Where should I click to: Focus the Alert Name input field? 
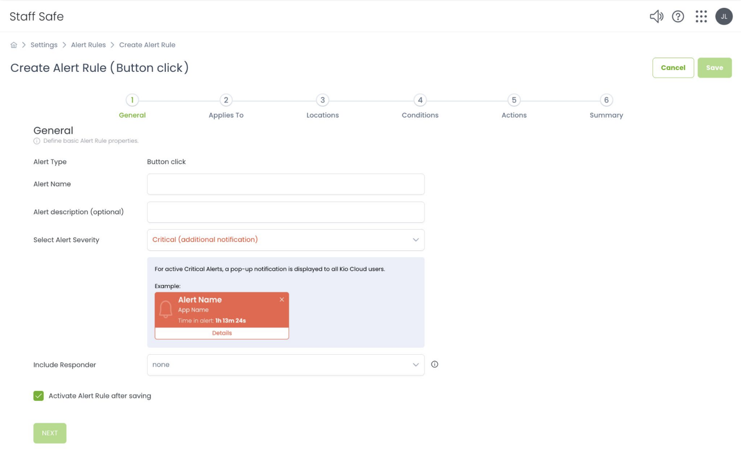285,185
